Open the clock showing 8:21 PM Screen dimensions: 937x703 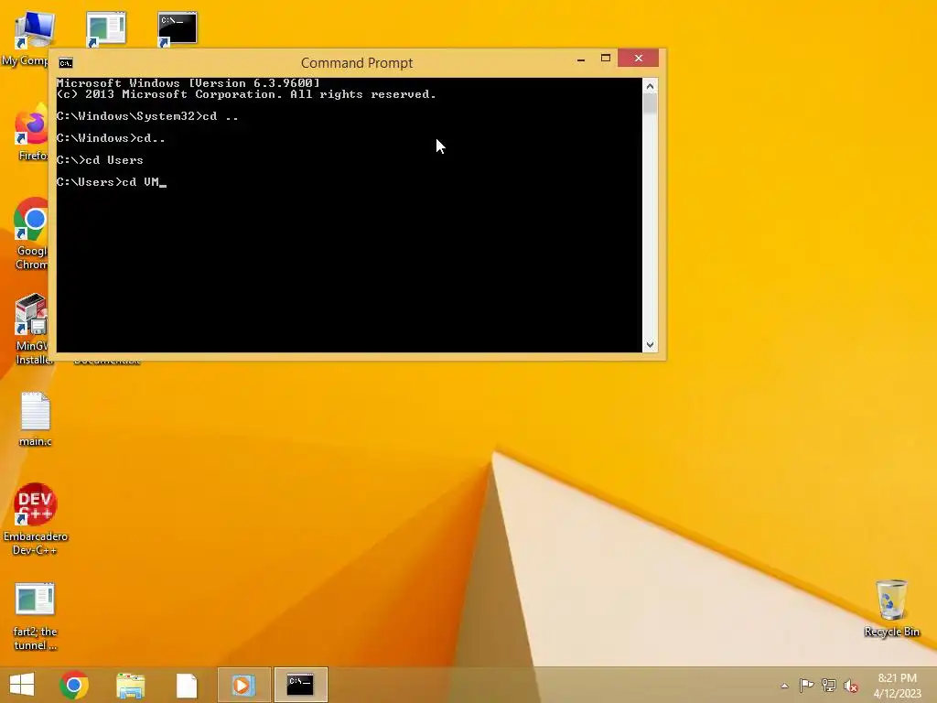click(x=897, y=685)
